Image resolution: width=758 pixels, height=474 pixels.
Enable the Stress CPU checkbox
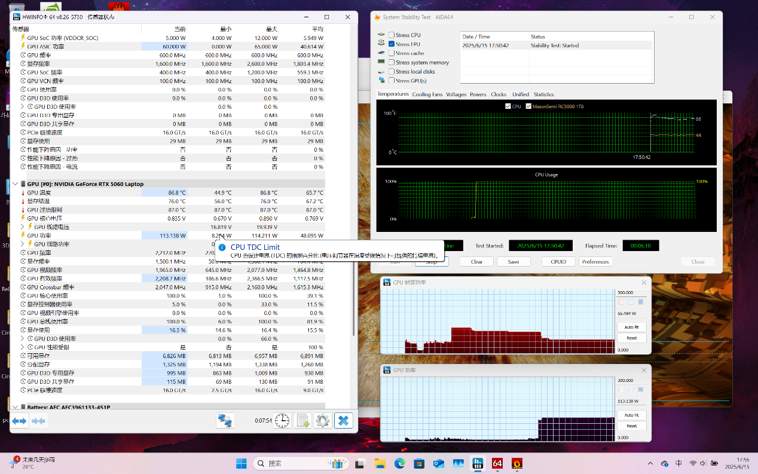pyautogui.click(x=392, y=35)
